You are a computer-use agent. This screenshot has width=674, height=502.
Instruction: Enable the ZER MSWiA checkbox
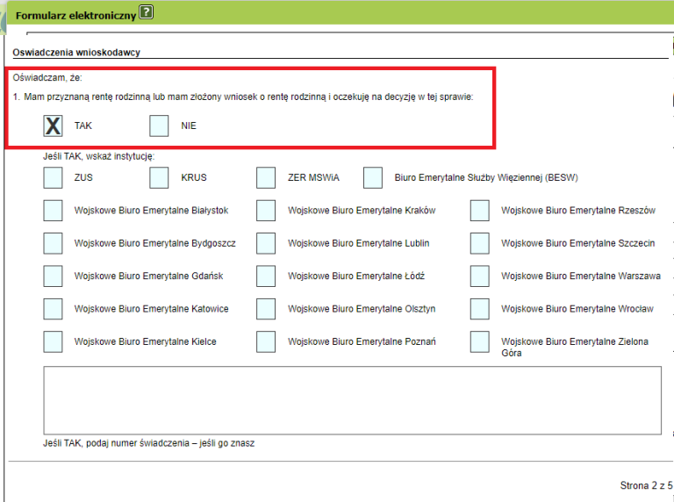266,178
